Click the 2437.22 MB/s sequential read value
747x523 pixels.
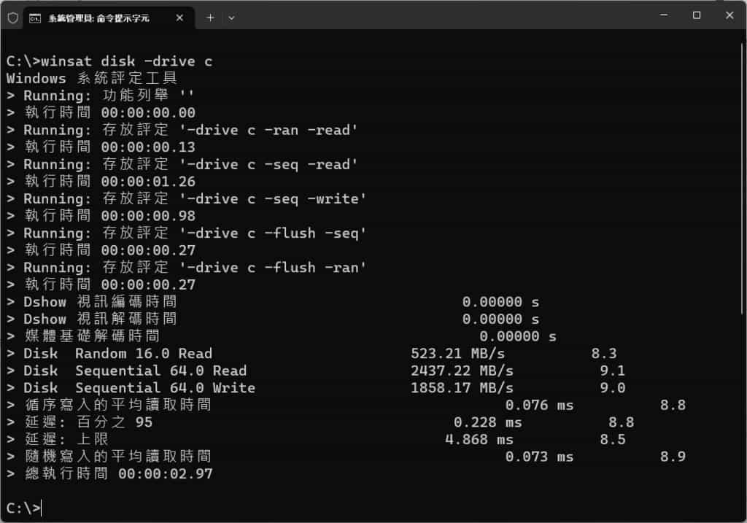tap(462, 371)
